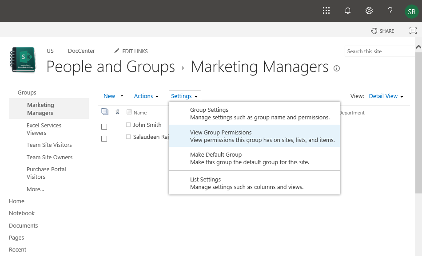Click the info icon beside Marketing Managers

pyautogui.click(x=337, y=68)
